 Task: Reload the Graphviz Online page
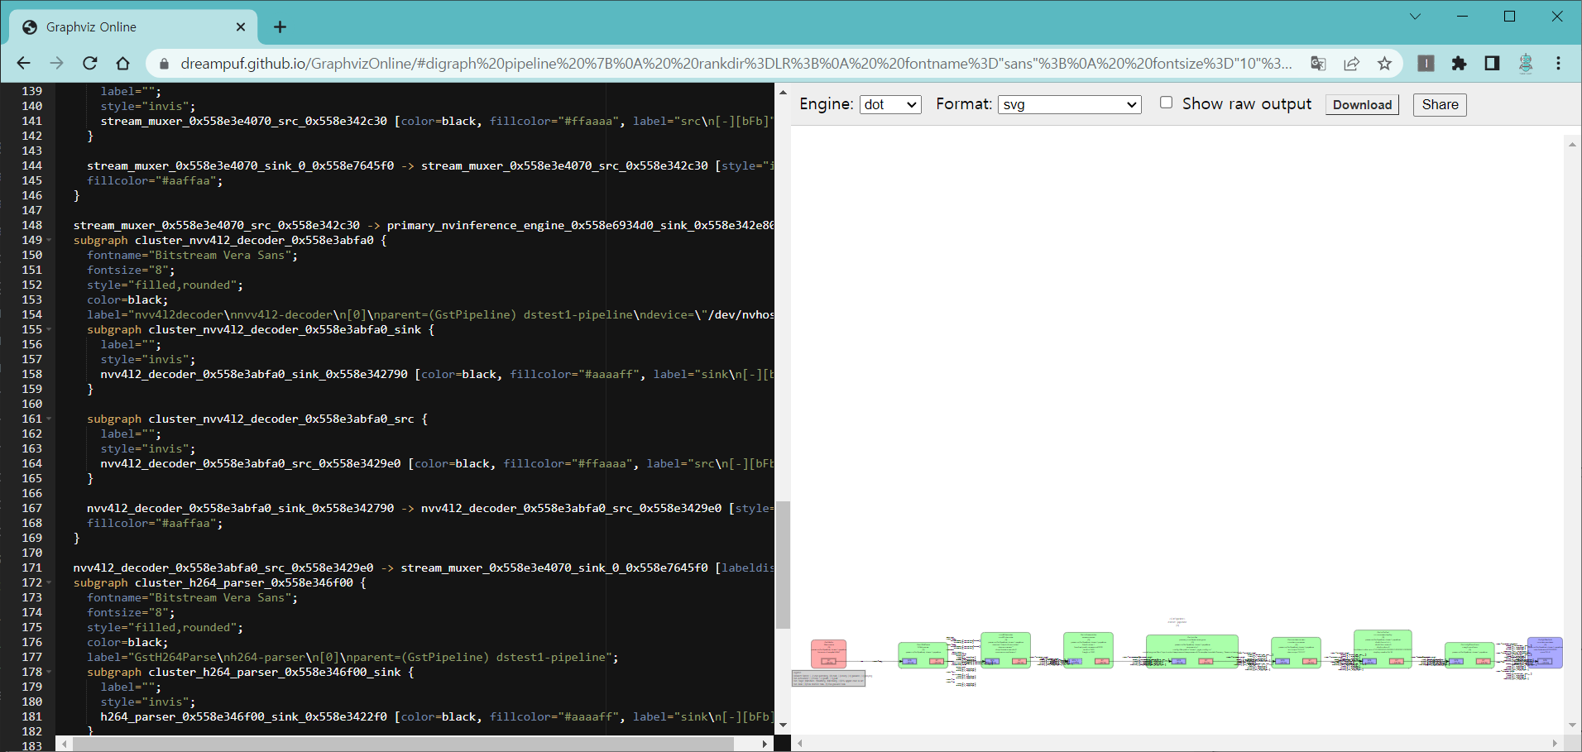89,64
